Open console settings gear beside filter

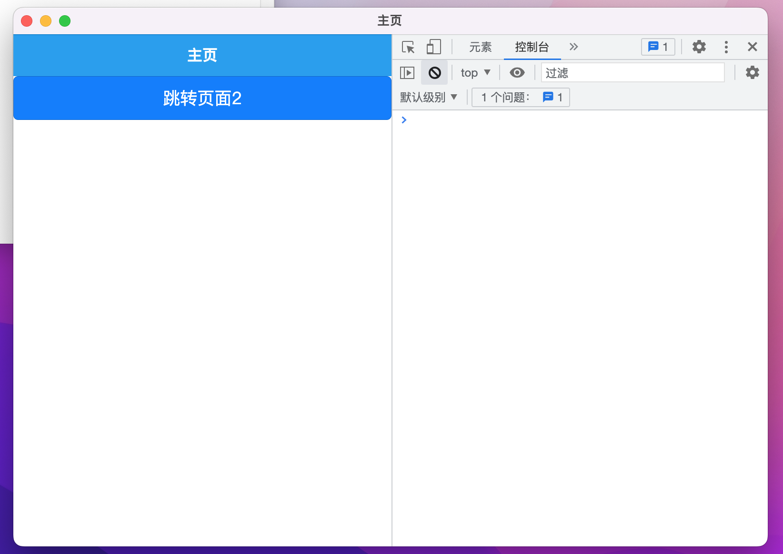(753, 73)
